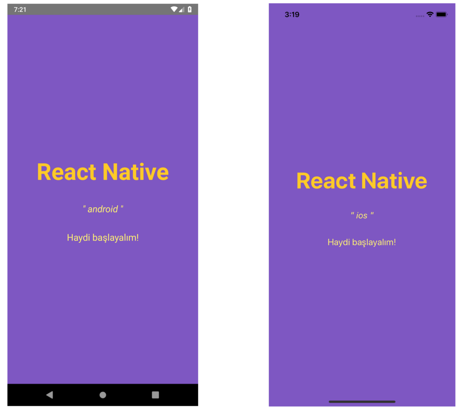Tap the Android battery charging icon

(190, 9)
